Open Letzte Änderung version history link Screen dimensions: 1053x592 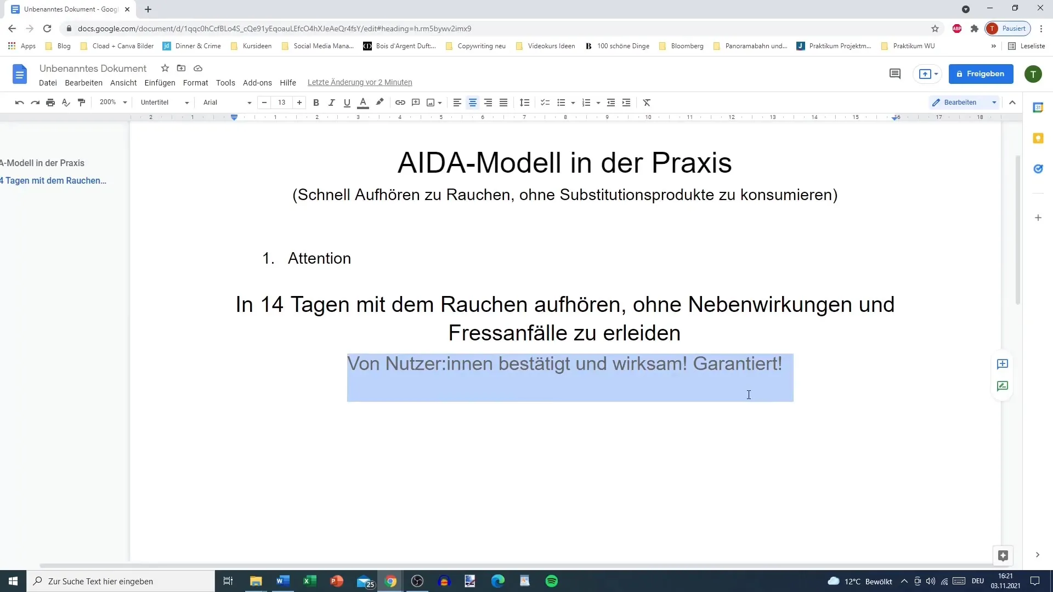click(x=360, y=83)
